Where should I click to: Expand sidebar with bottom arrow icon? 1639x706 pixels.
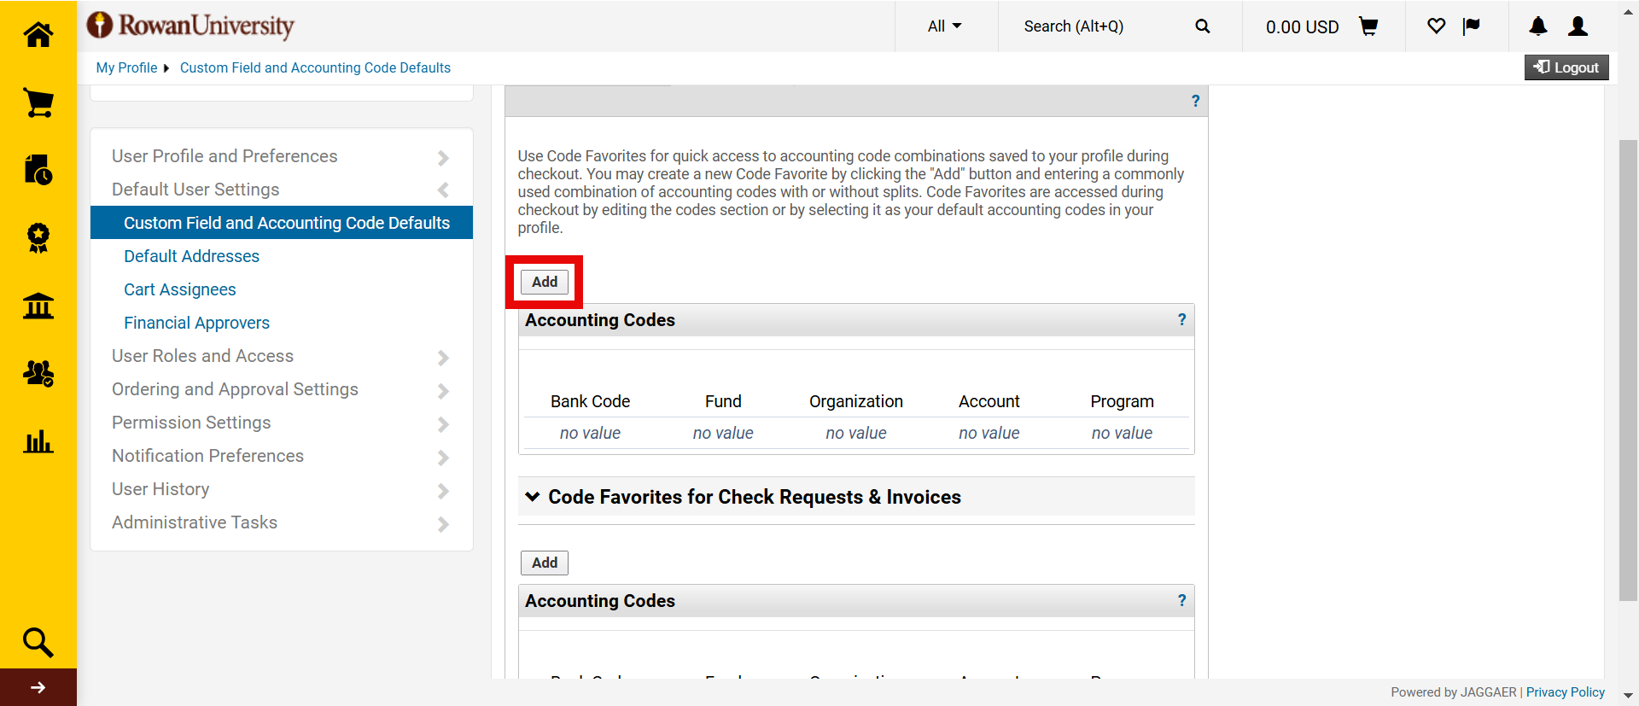[38, 687]
